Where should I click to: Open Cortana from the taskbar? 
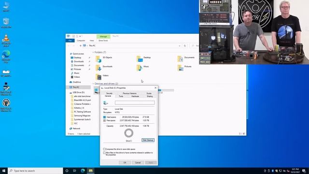click(67, 171)
